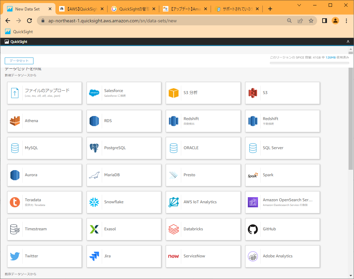
Task: Click the SPICE capacity progress bar
Action: coord(309,63)
